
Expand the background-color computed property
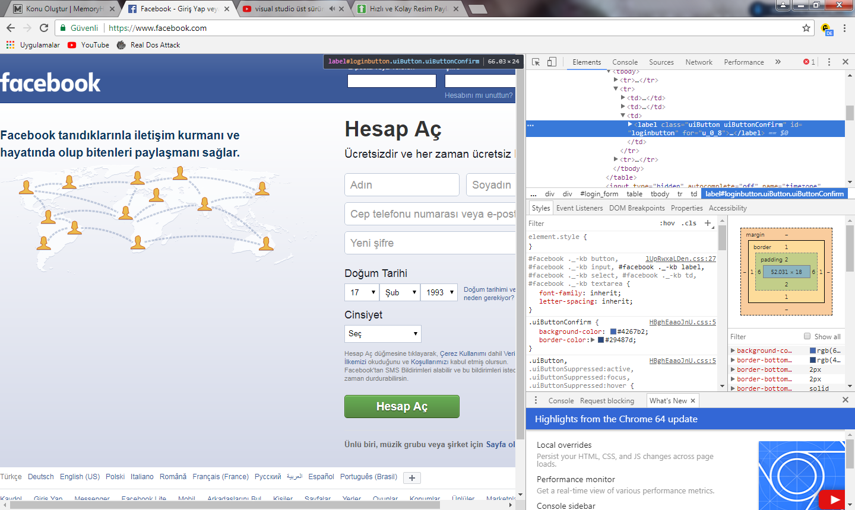pos(733,350)
